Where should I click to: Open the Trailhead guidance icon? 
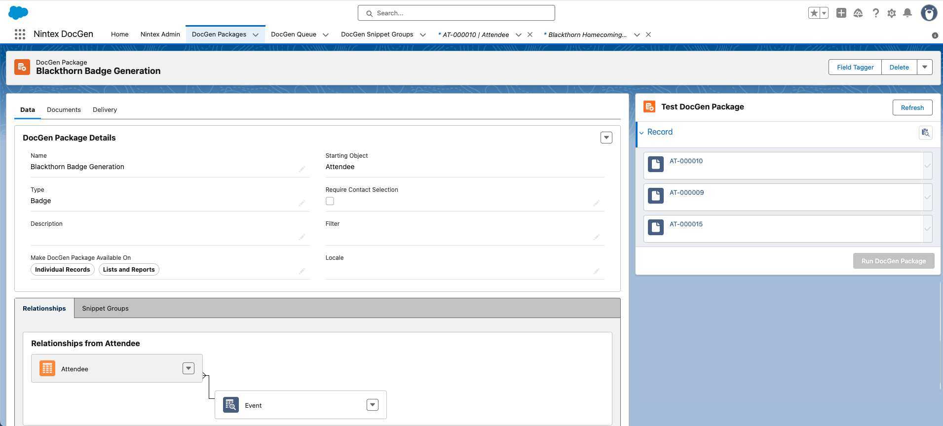click(x=858, y=13)
